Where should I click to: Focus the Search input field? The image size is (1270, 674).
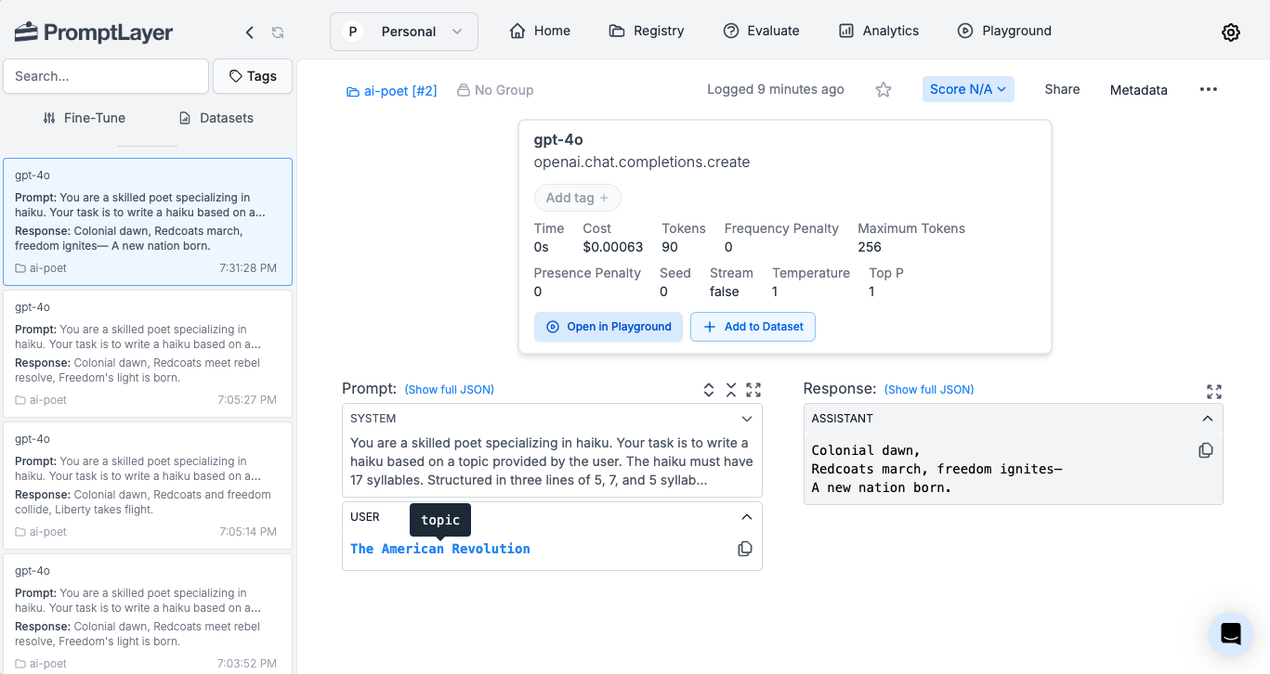(106, 76)
